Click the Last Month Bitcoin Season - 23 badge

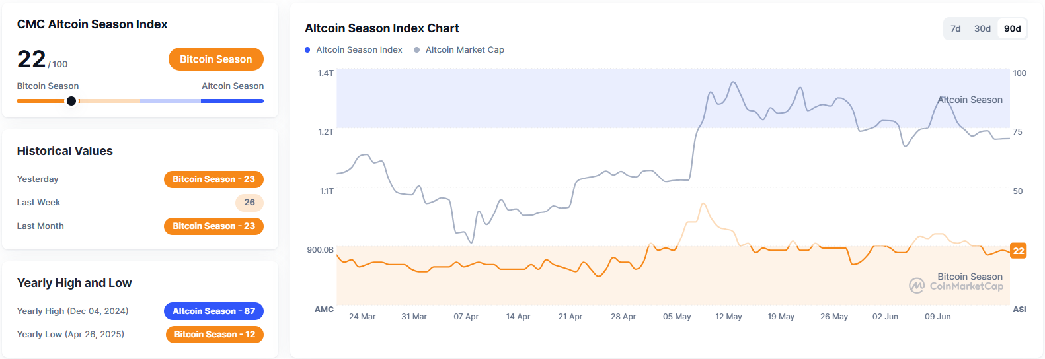coord(213,226)
